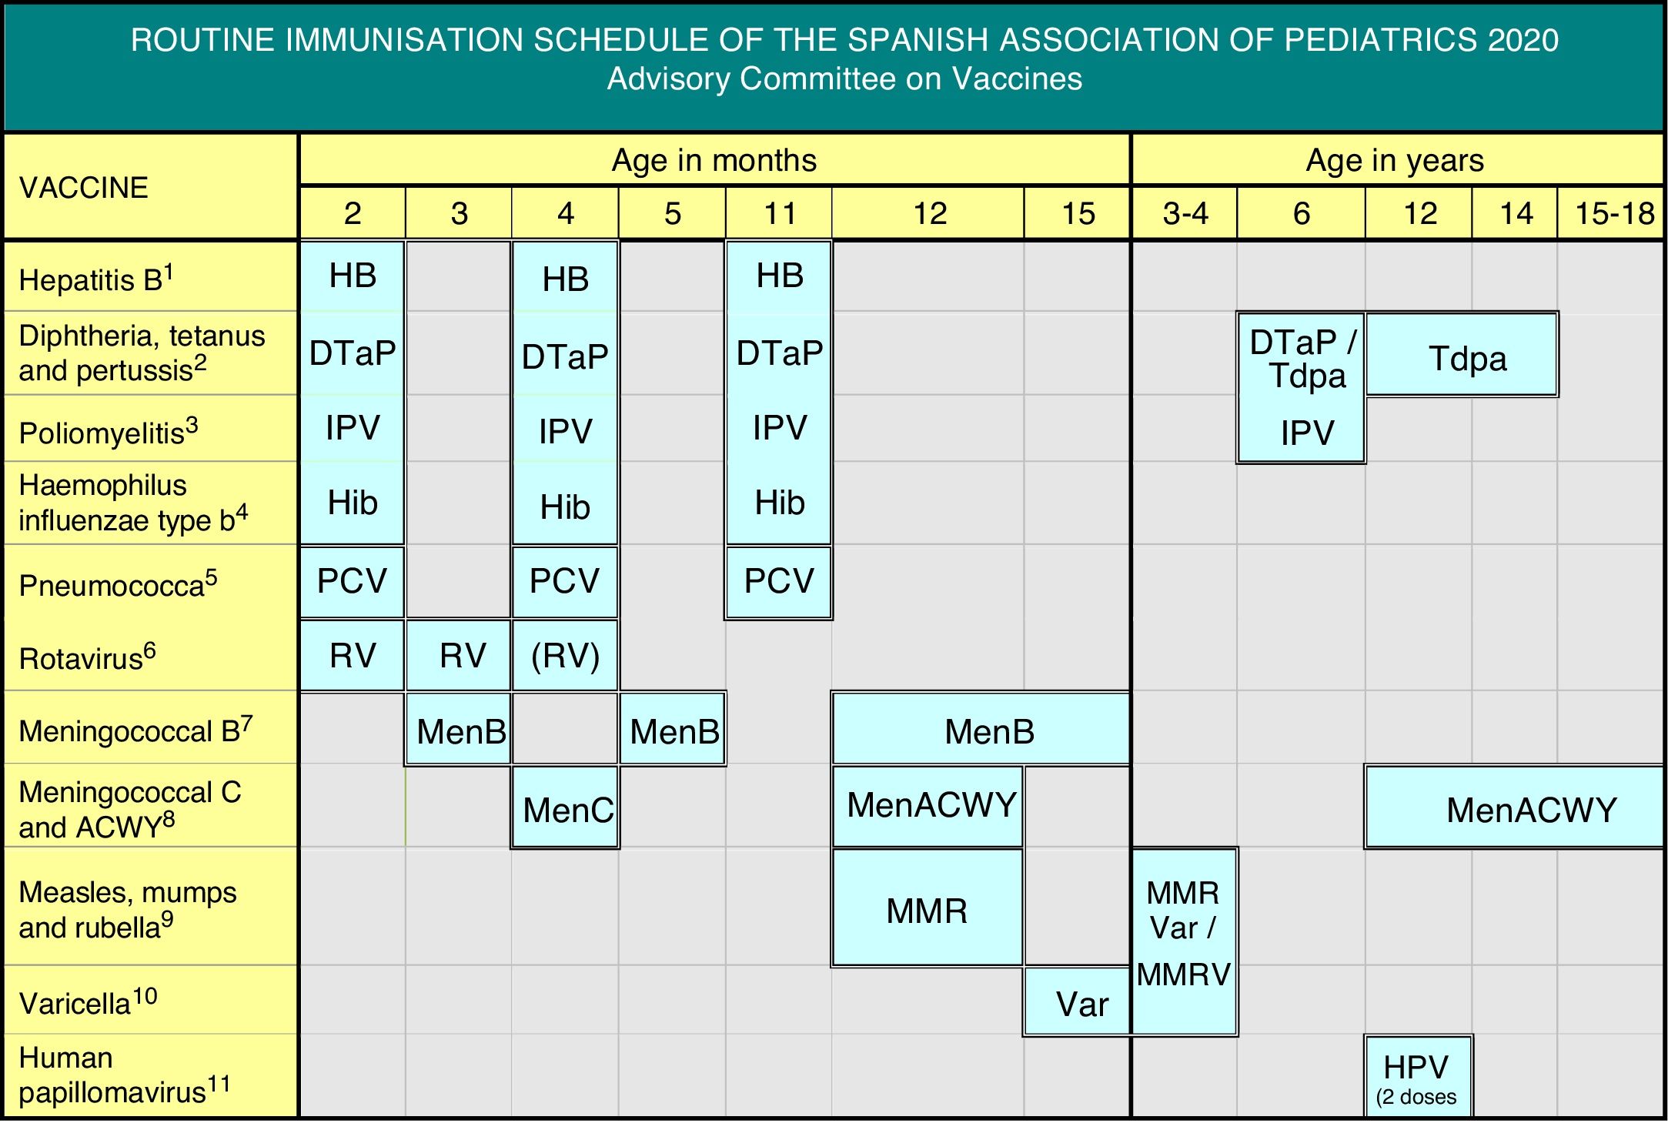This screenshot has height=1140, width=1668.
Task: Select the MMR Var / MMRV cell
Action: click(x=1185, y=941)
